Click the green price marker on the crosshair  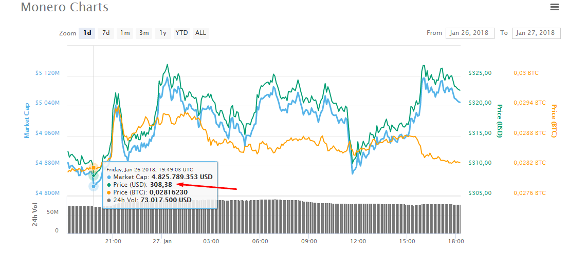(94, 175)
